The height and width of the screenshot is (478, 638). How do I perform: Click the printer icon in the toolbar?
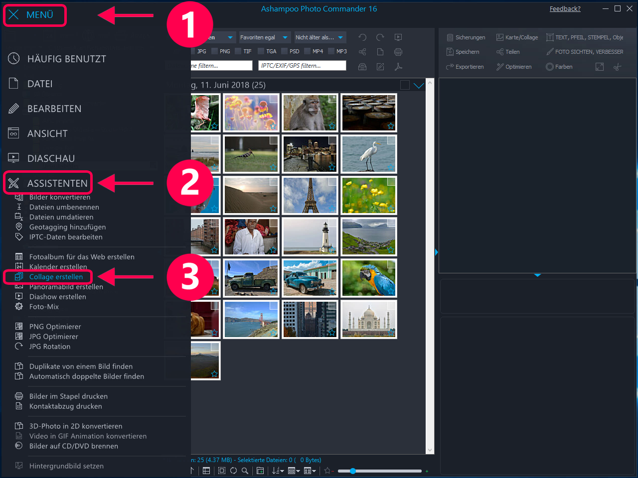pyautogui.click(x=398, y=52)
